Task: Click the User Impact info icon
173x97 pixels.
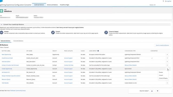Action: [98, 51]
